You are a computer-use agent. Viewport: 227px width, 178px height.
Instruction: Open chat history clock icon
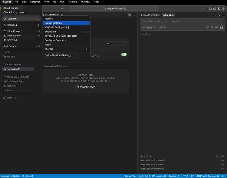[219, 15]
